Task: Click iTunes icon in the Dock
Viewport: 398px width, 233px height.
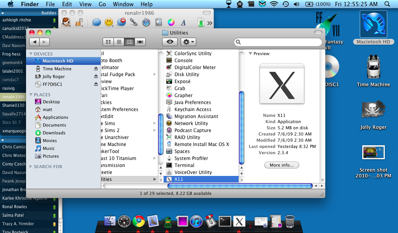Action: click(196, 221)
